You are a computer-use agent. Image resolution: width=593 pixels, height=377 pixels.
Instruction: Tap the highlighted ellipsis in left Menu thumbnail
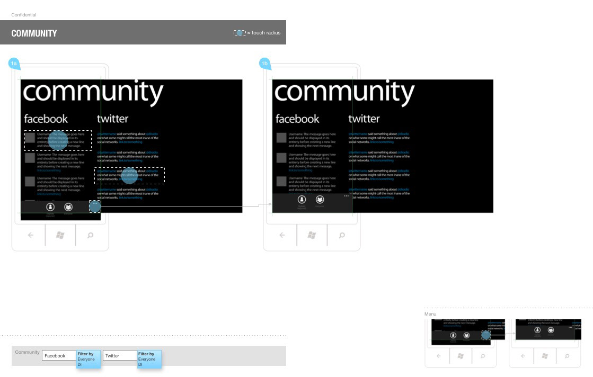(x=486, y=335)
